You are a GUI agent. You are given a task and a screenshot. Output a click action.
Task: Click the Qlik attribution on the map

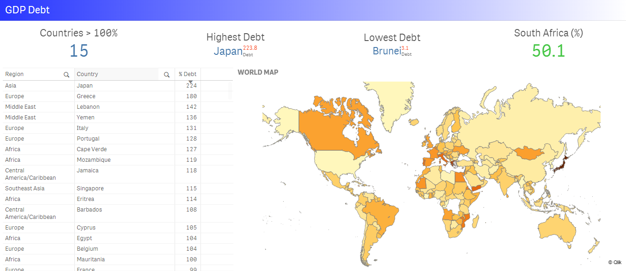pos(614,262)
